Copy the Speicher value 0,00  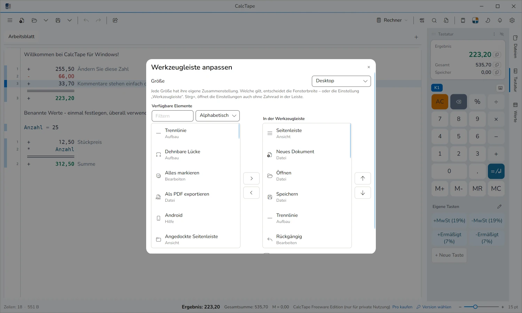click(x=497, y=72)
